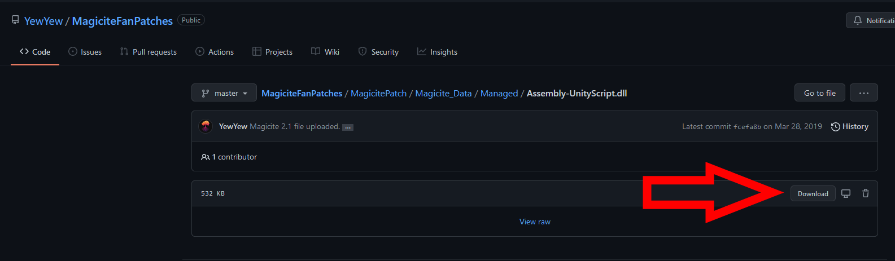
Task: Switch to the Issues tab
Action: (x=85, y=52)
